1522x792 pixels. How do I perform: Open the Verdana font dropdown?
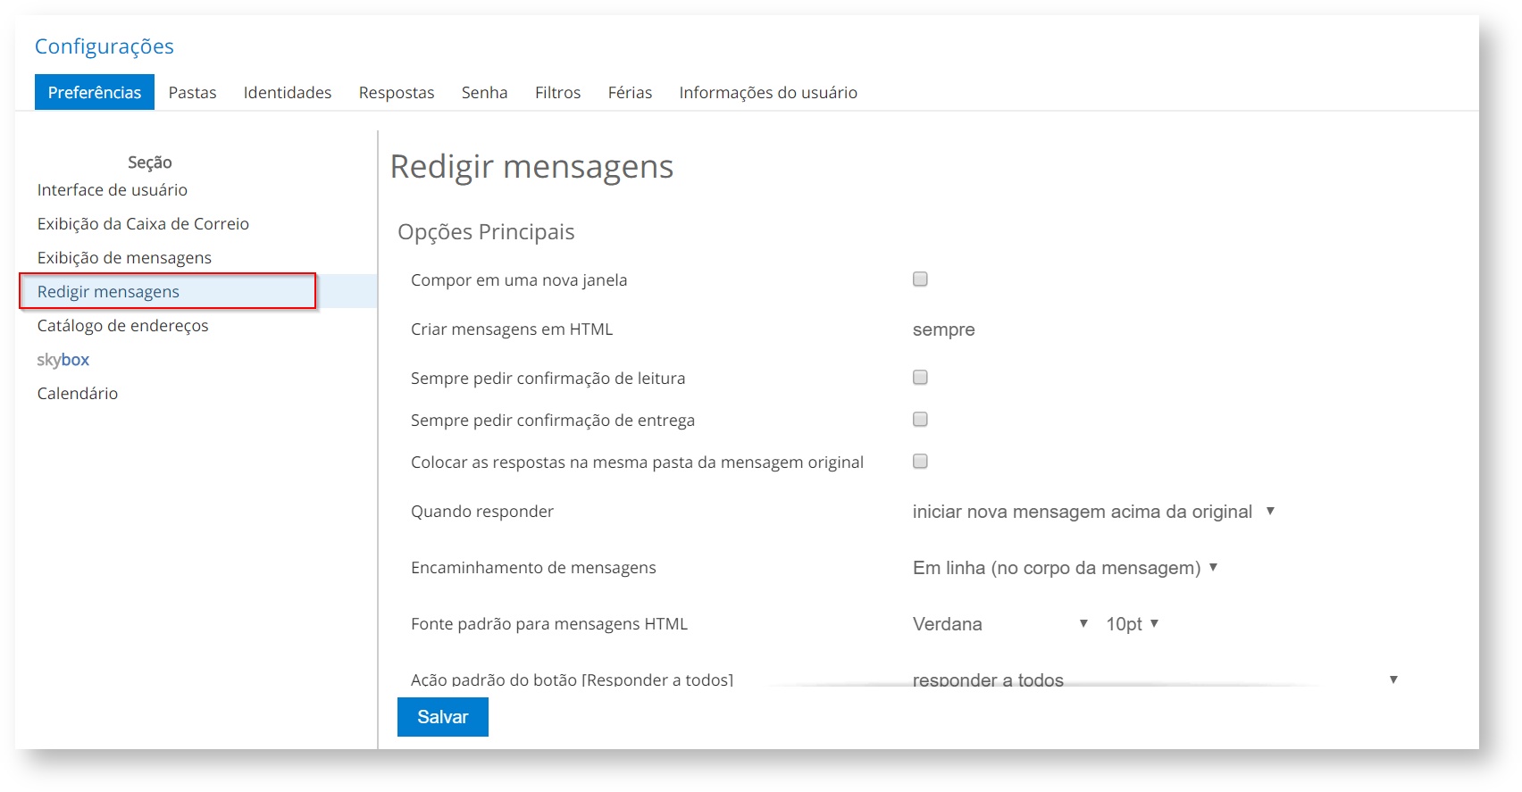[999, 624]
